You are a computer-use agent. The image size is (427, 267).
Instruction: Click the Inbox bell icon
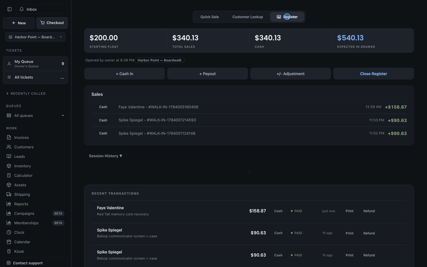22,9
